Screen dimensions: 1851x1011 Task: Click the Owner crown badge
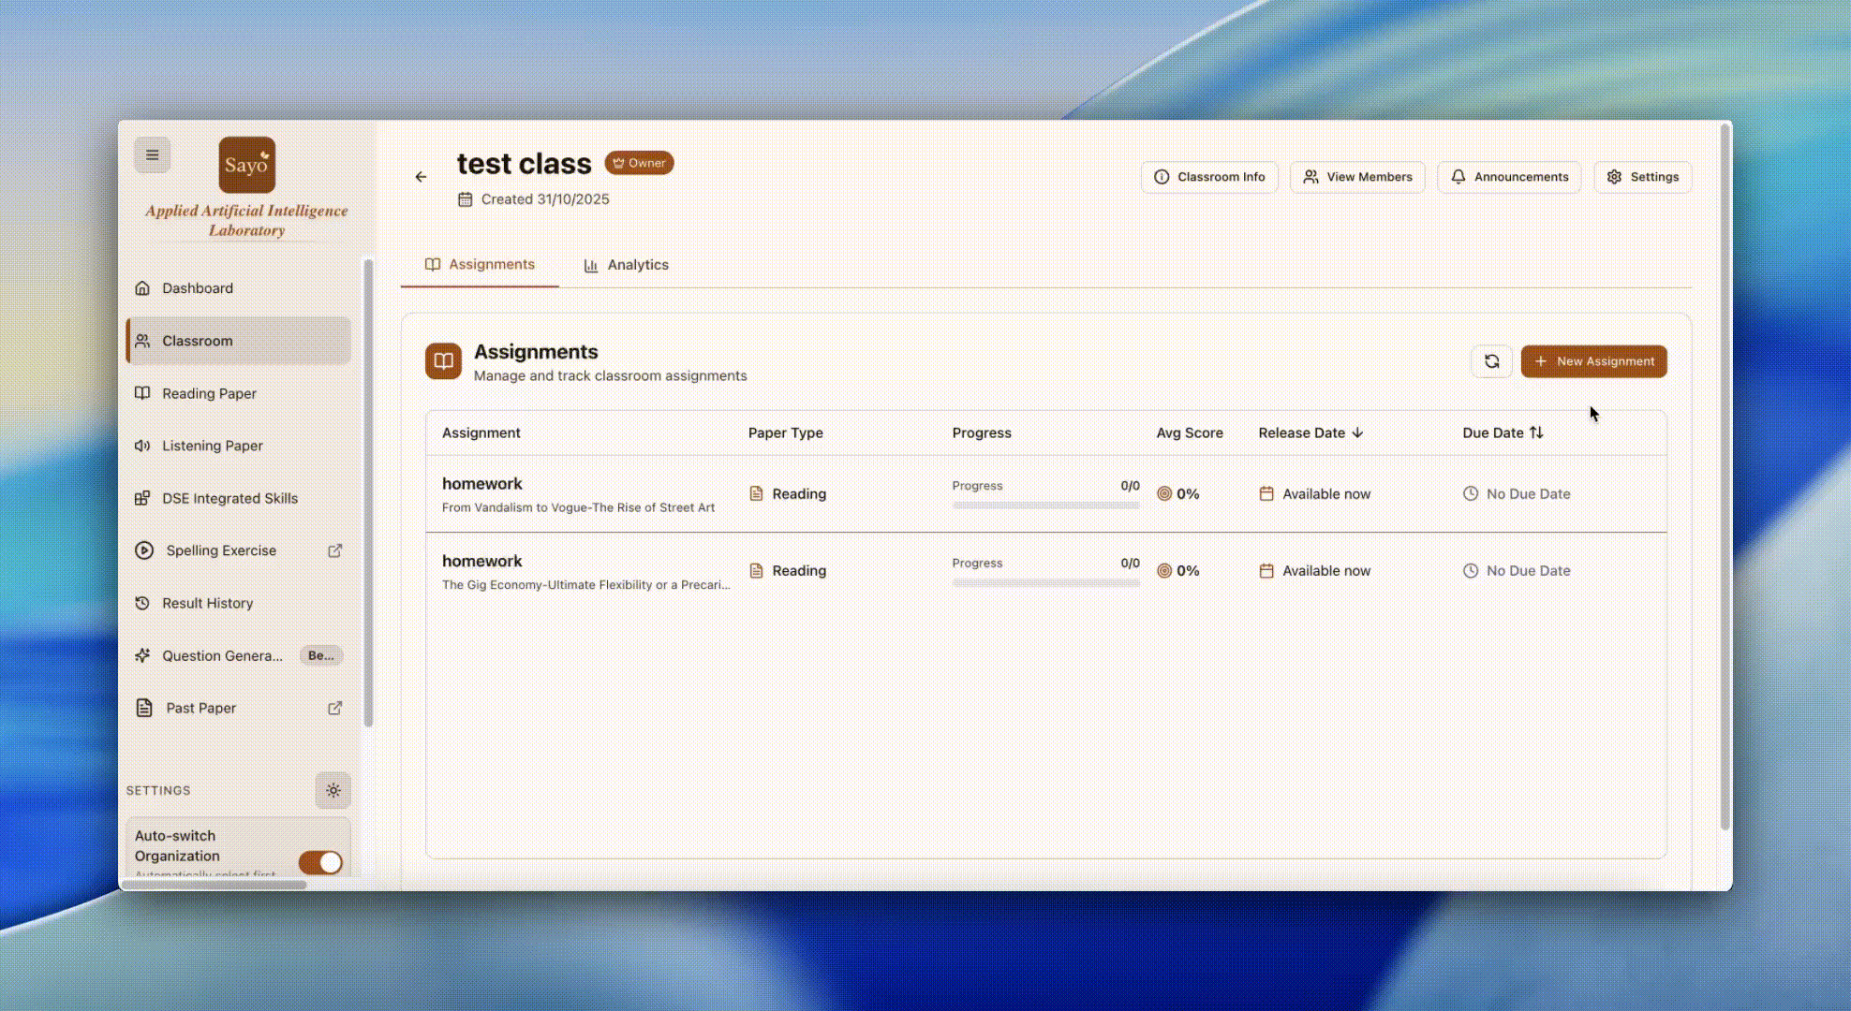click(639, 163)
